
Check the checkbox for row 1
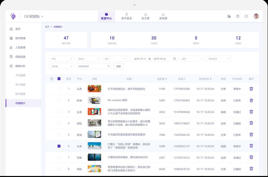tap(59, 89)
